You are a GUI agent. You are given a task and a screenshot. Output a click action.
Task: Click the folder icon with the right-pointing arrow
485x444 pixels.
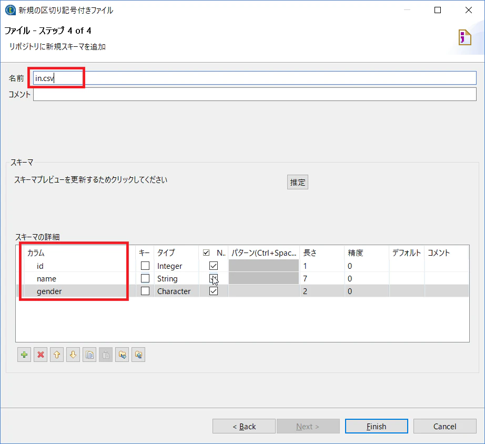pos(122,355)
